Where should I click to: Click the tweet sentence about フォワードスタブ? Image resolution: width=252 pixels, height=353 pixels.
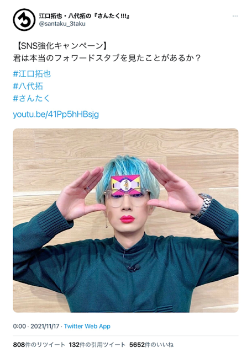point(107,58)
